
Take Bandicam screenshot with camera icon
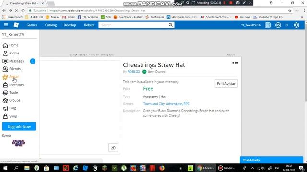[238, 3]
